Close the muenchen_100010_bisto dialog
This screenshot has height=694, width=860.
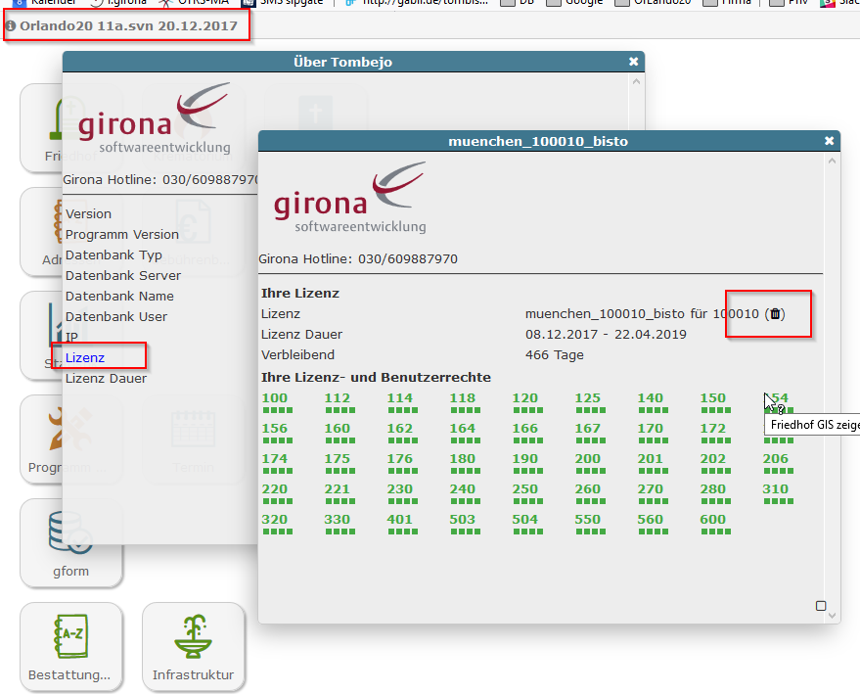(829, 141)
